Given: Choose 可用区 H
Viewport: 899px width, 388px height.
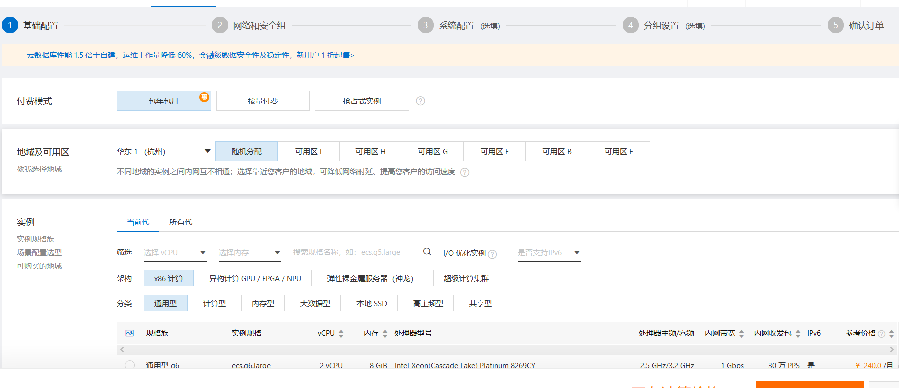Looking at the screenshot, I should tap(371, 151).
